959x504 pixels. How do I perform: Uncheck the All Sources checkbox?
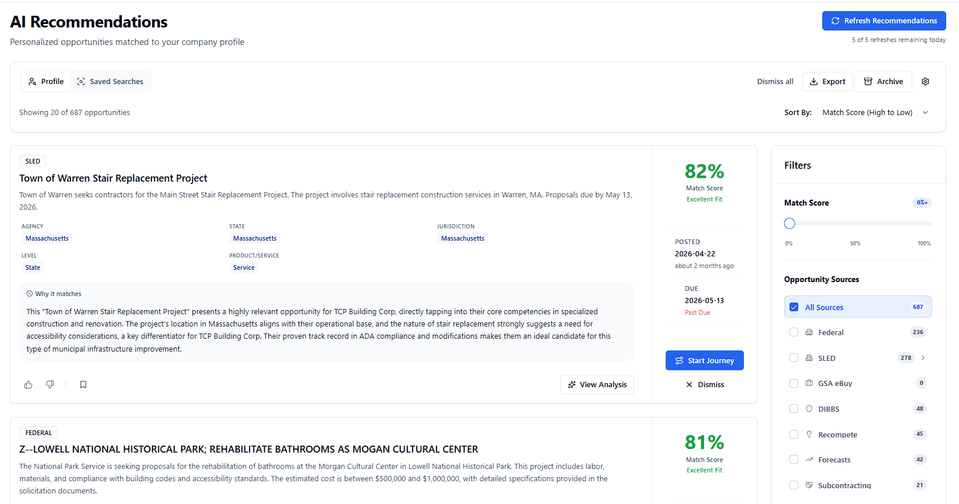(x=794, y=307)
